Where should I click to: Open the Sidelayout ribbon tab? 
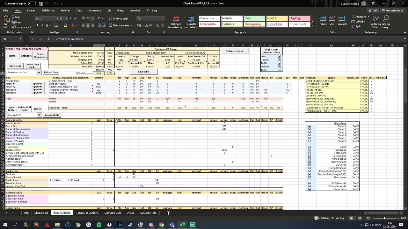pyautogui.click(x=48, y=10)
